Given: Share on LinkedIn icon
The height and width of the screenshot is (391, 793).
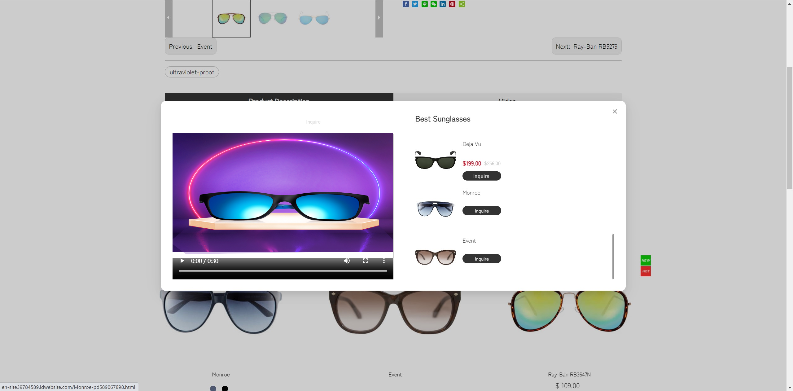Looking at the screenshot, I should point(443,4).
